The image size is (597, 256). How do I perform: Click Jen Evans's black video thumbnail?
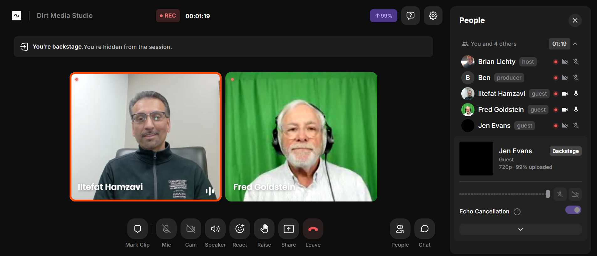click(476, 159)
